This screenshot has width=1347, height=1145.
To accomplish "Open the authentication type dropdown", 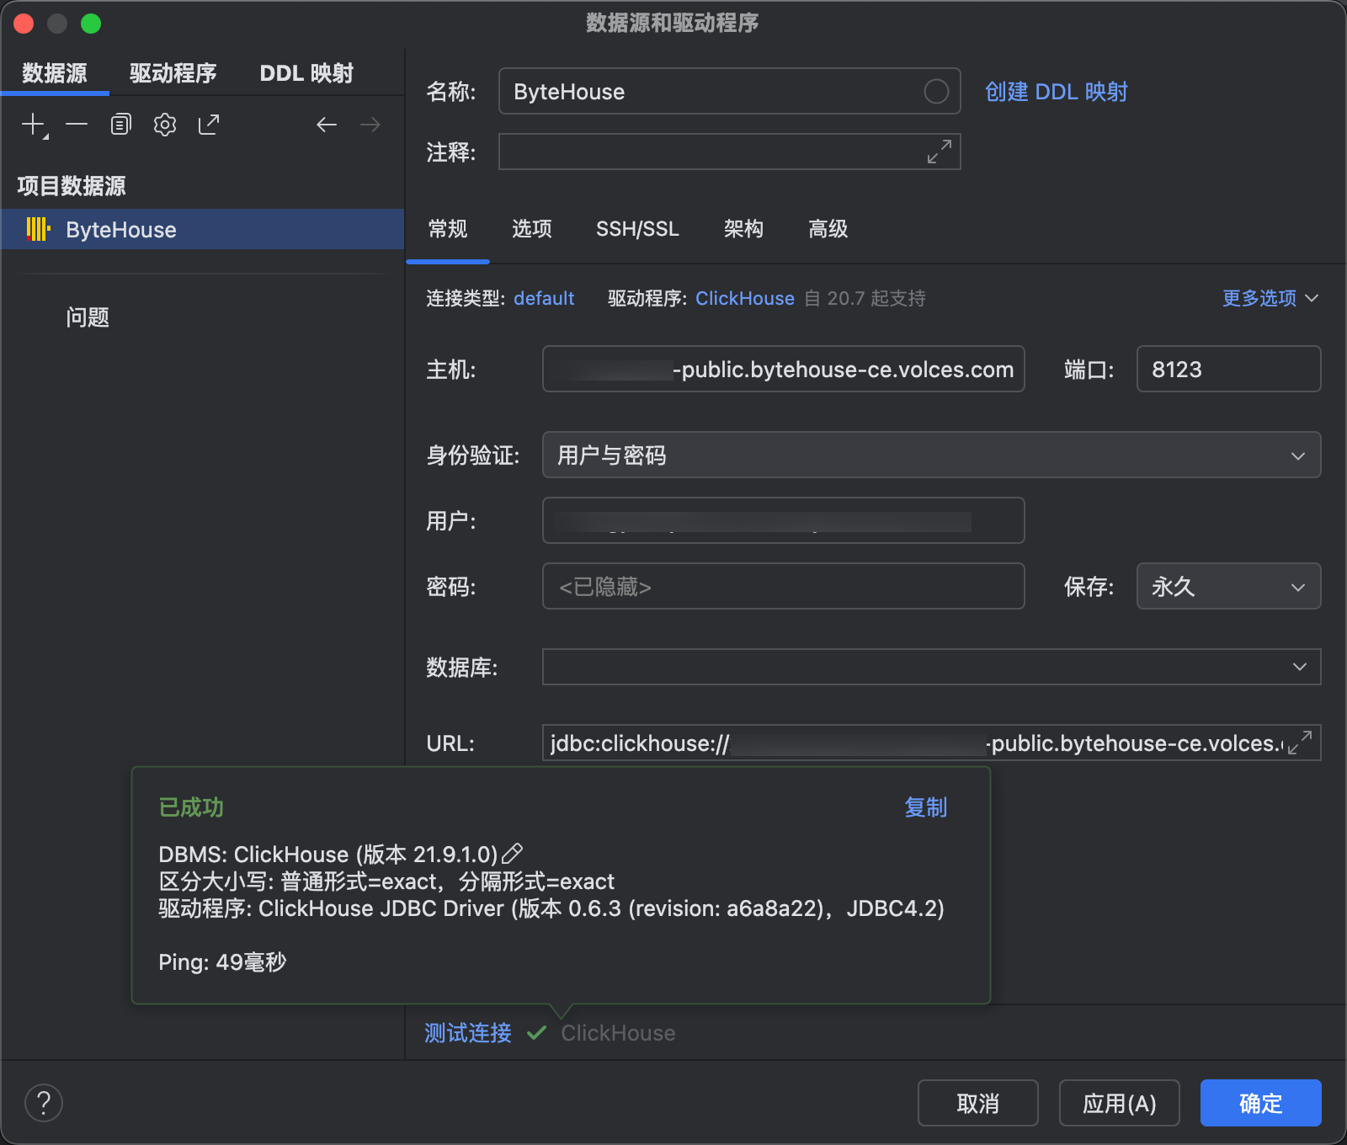I will click(931, 455).
